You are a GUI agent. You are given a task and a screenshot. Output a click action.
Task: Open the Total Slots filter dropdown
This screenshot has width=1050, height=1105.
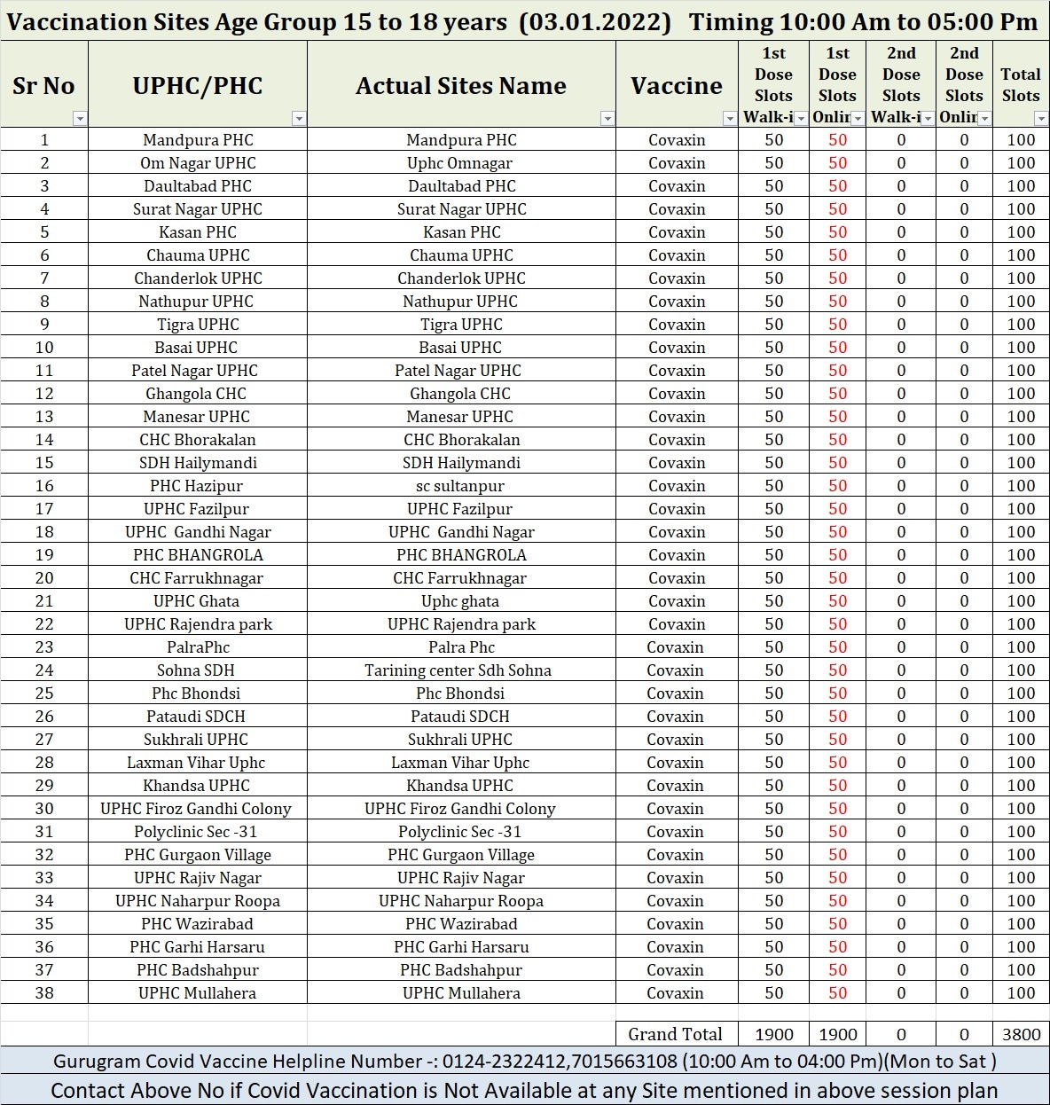[x=1041, y=119]
